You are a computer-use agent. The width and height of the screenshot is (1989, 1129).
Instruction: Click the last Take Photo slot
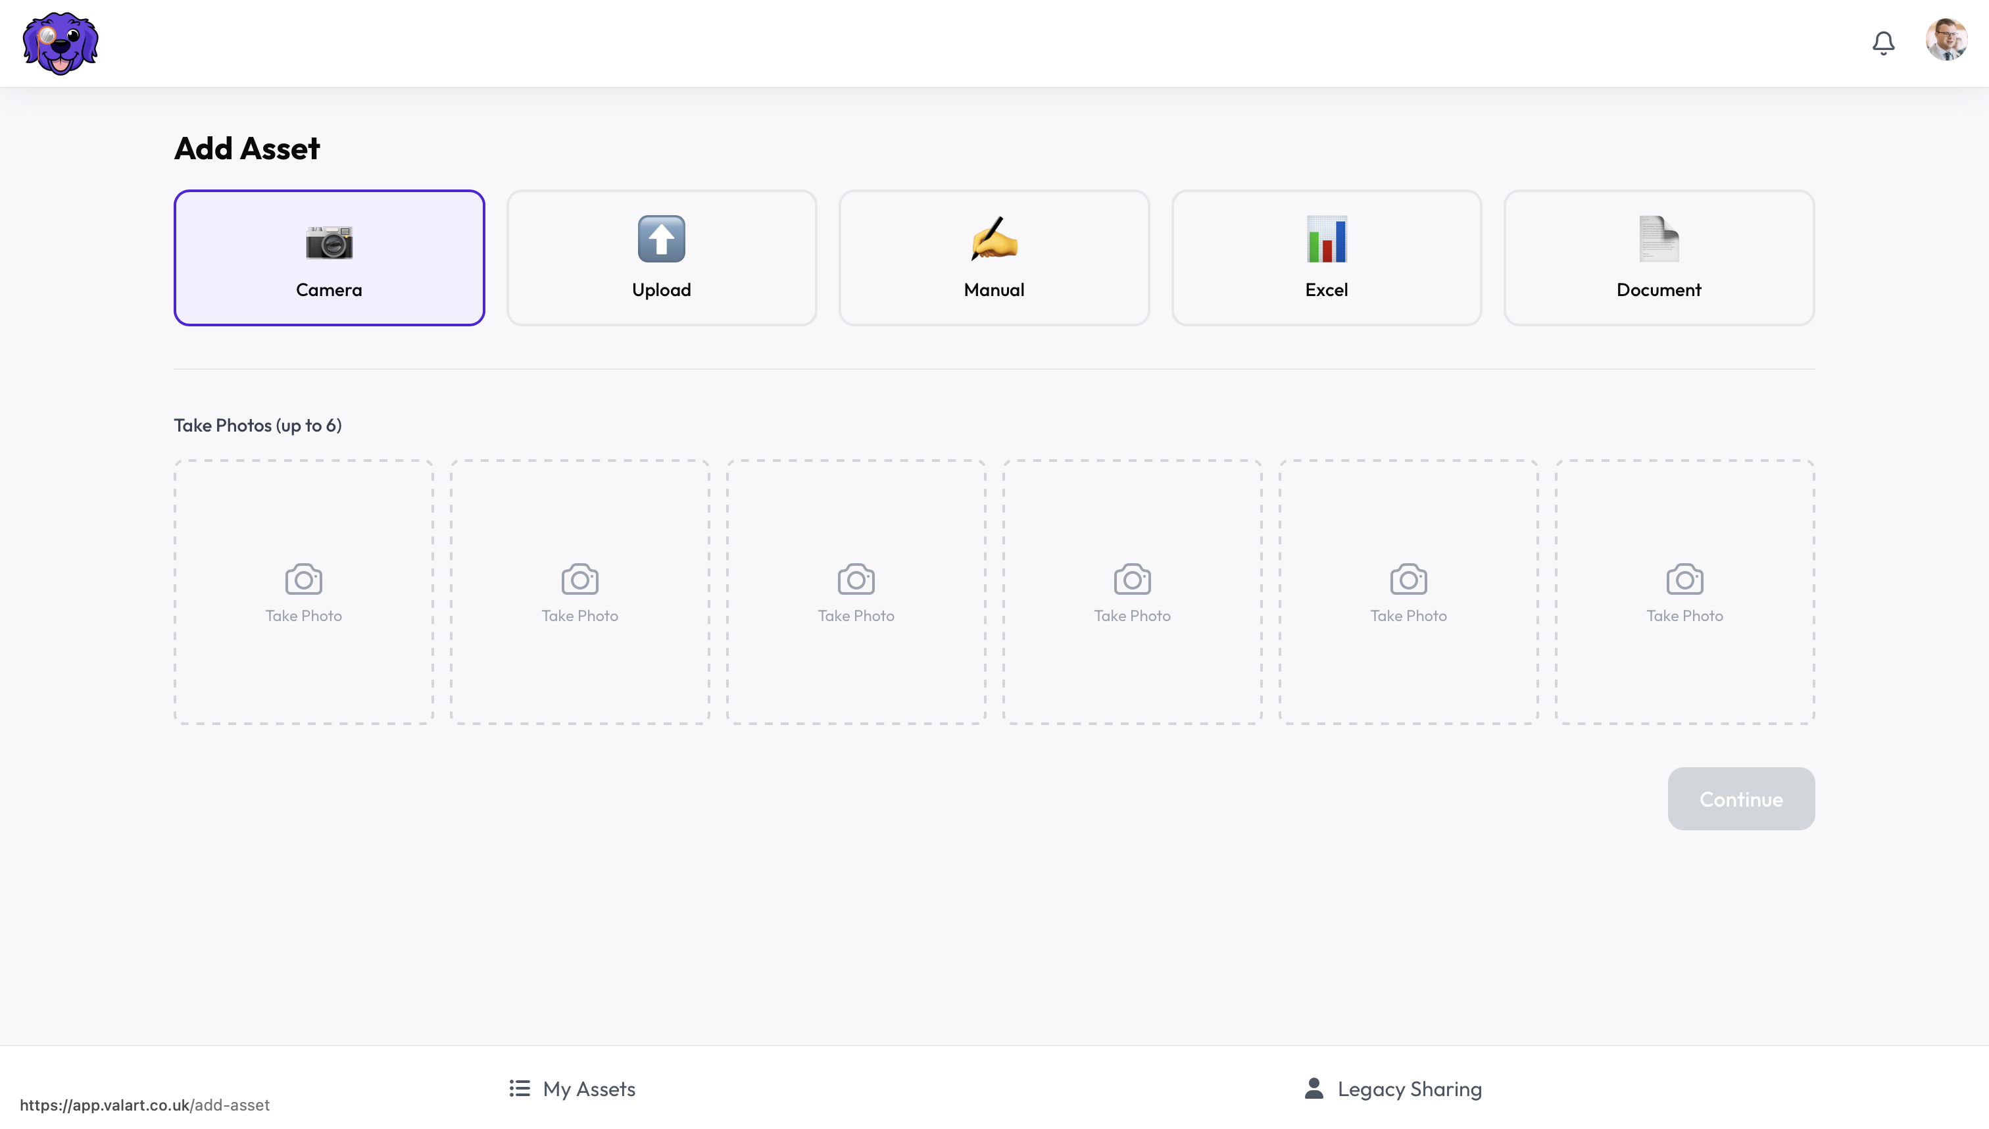tap(1684, 591)
